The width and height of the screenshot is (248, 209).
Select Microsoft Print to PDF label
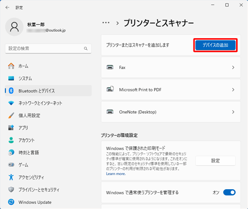click(x=140, y=90)
